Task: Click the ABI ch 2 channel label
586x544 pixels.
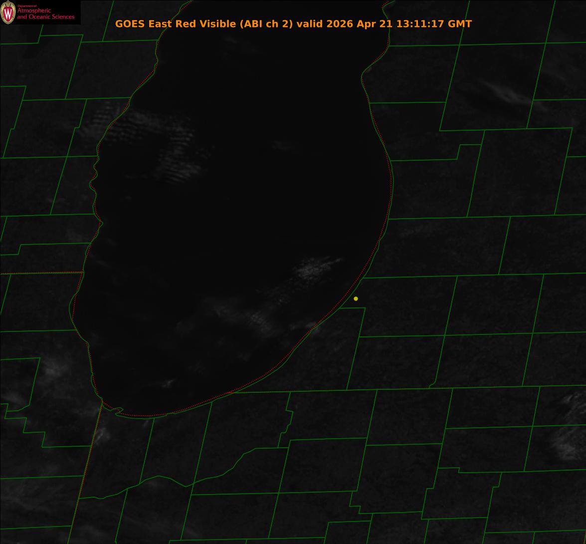Action: click(x=266, y=23)
